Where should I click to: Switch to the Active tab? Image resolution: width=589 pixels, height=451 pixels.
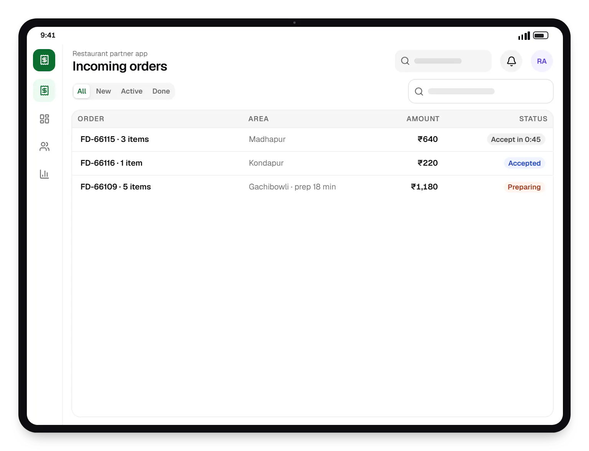pos(132,91)
